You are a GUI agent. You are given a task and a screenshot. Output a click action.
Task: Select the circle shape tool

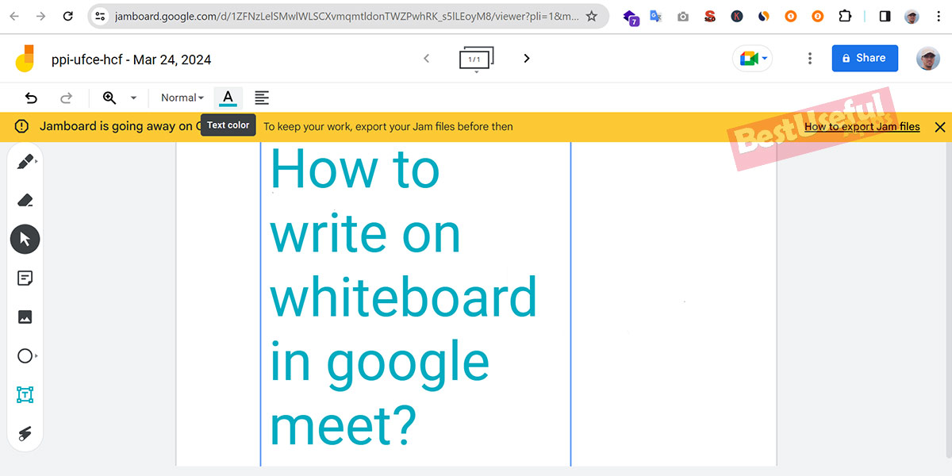pyautogui.click(x=25, y=355)
